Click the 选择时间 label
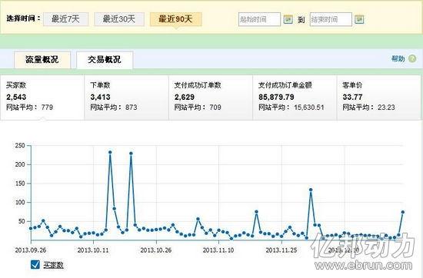This screenshot has width=423, height=278. tap(23, 18)
